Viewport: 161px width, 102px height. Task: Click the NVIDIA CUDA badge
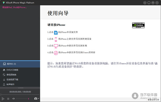point(138,25)
